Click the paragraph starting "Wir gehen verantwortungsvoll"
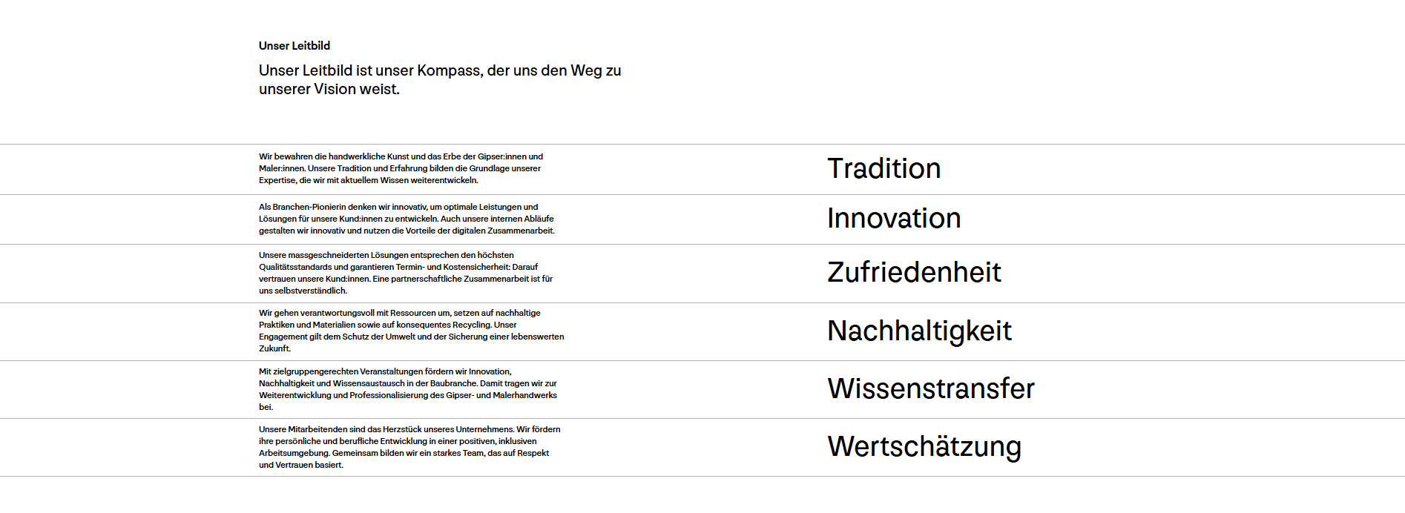The image size is (1405, 513). click(411, 331)
